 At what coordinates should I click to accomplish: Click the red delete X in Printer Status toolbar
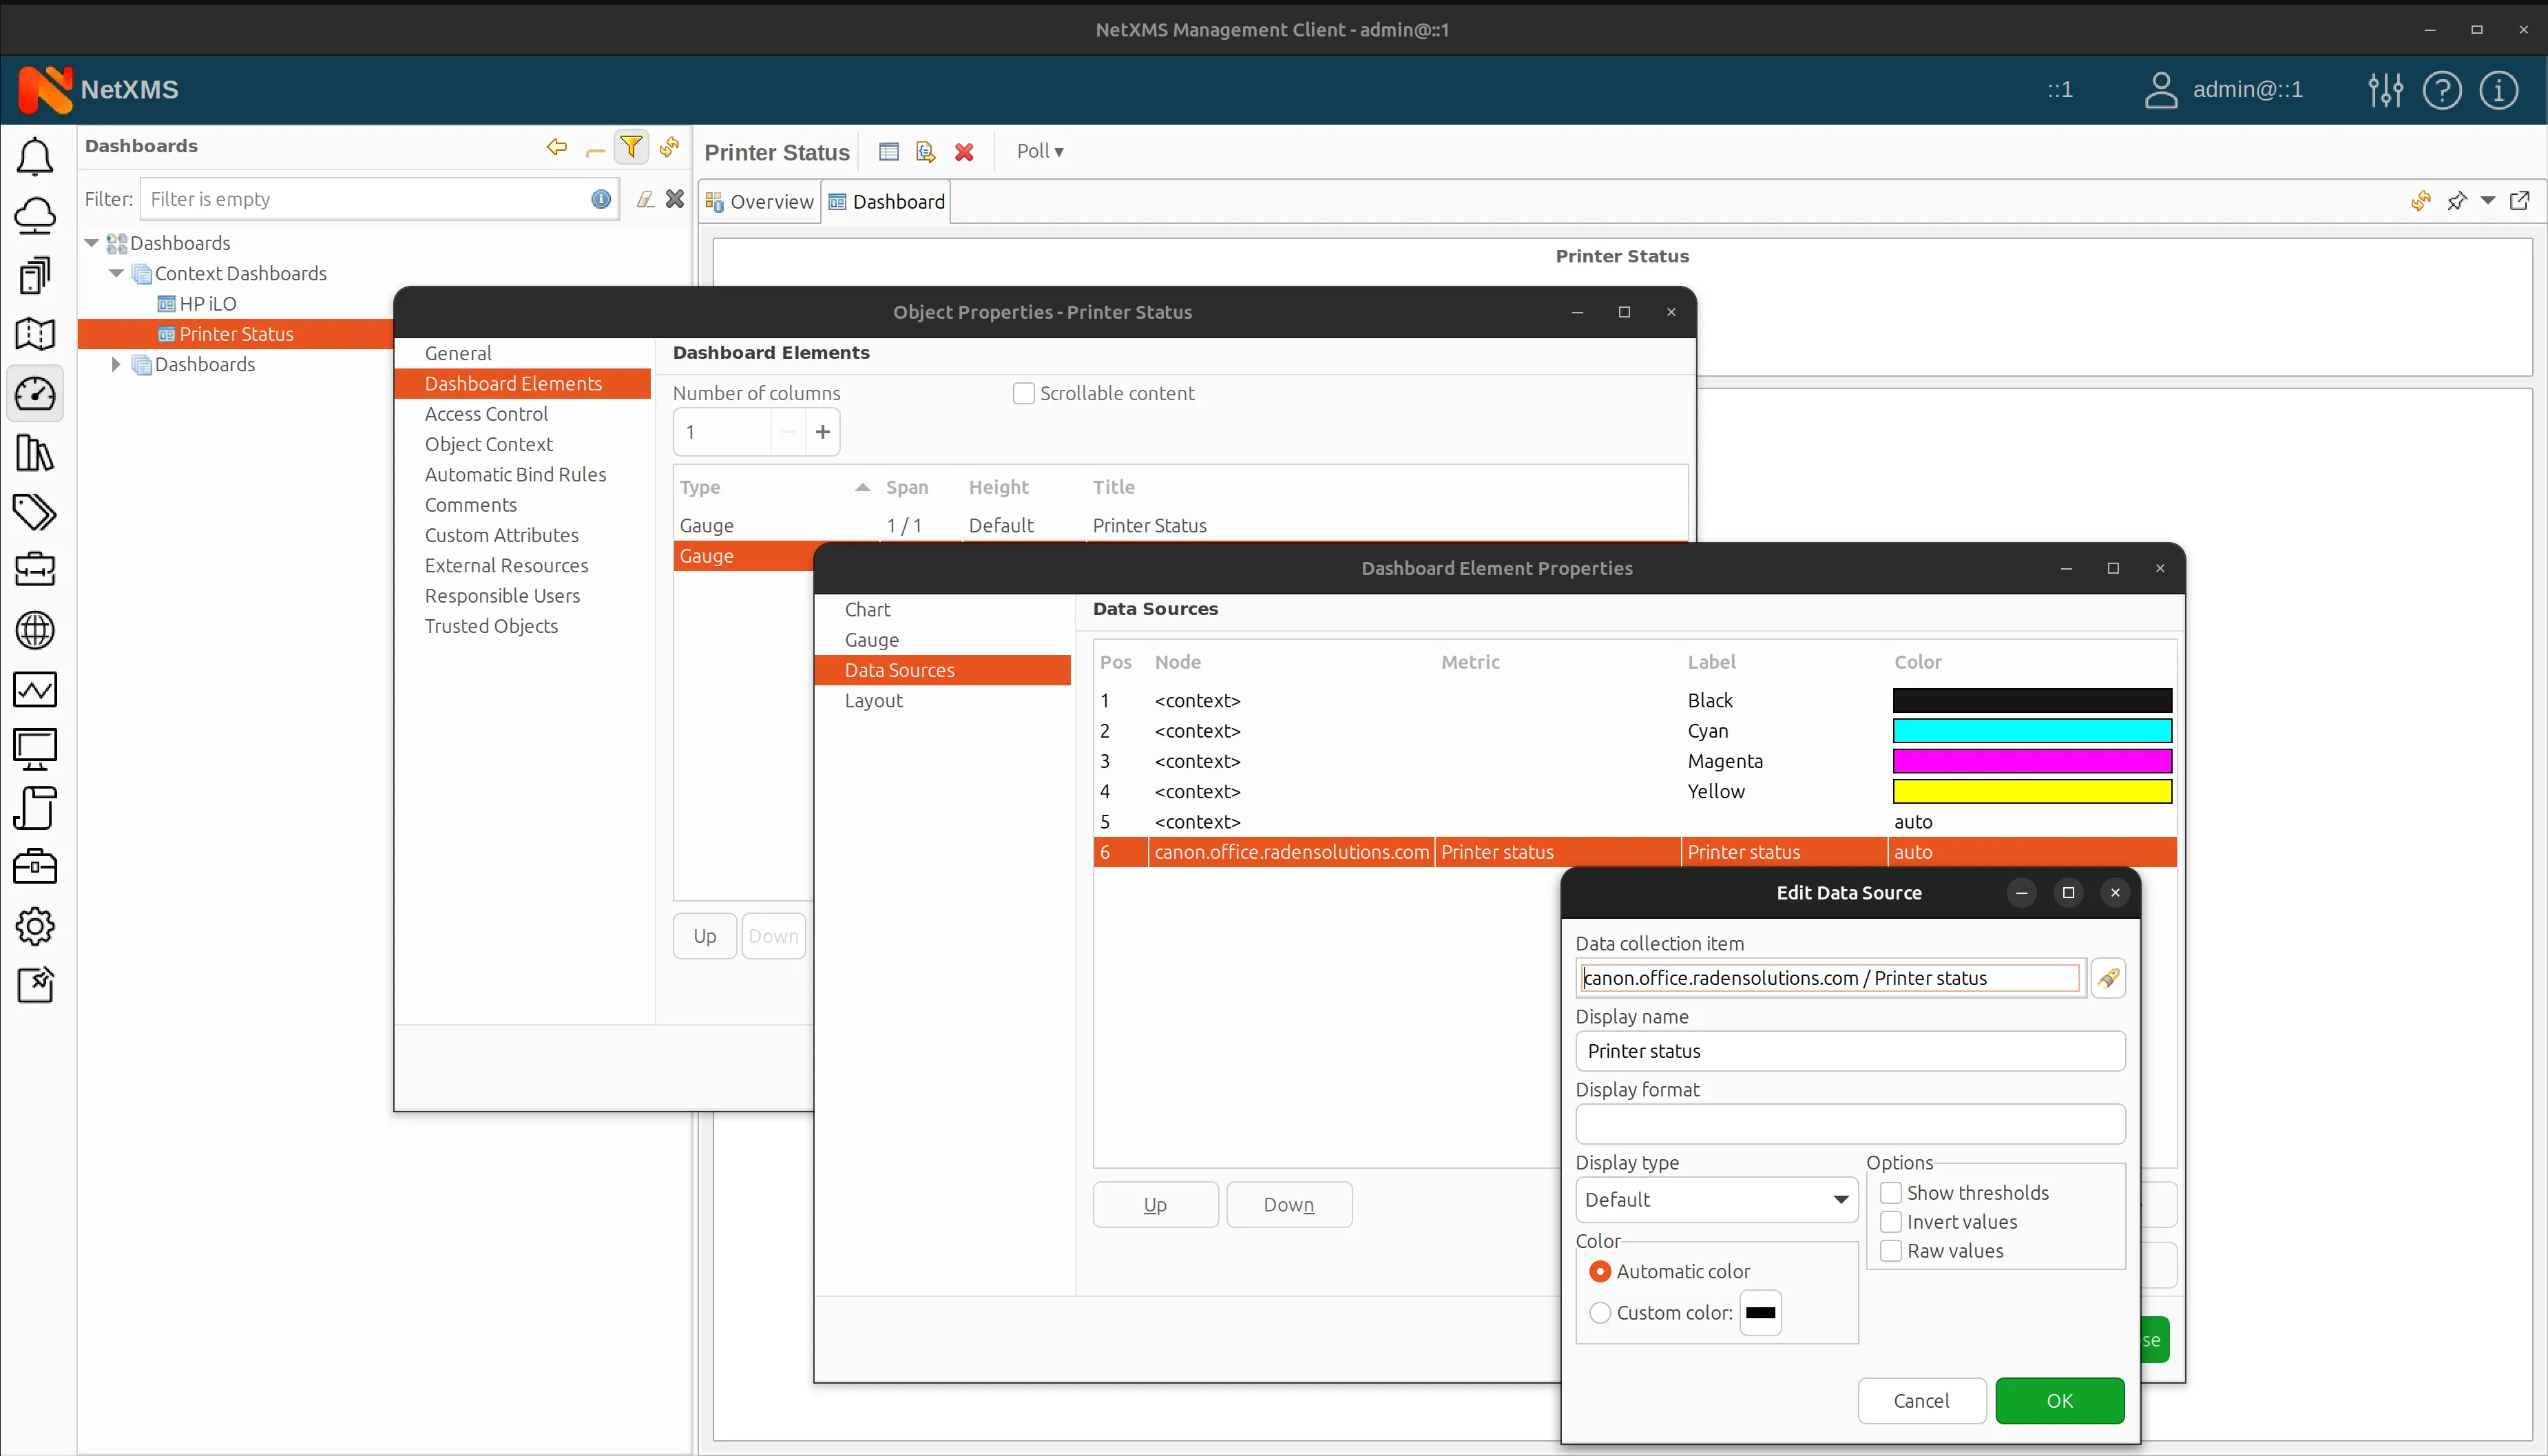963,152
